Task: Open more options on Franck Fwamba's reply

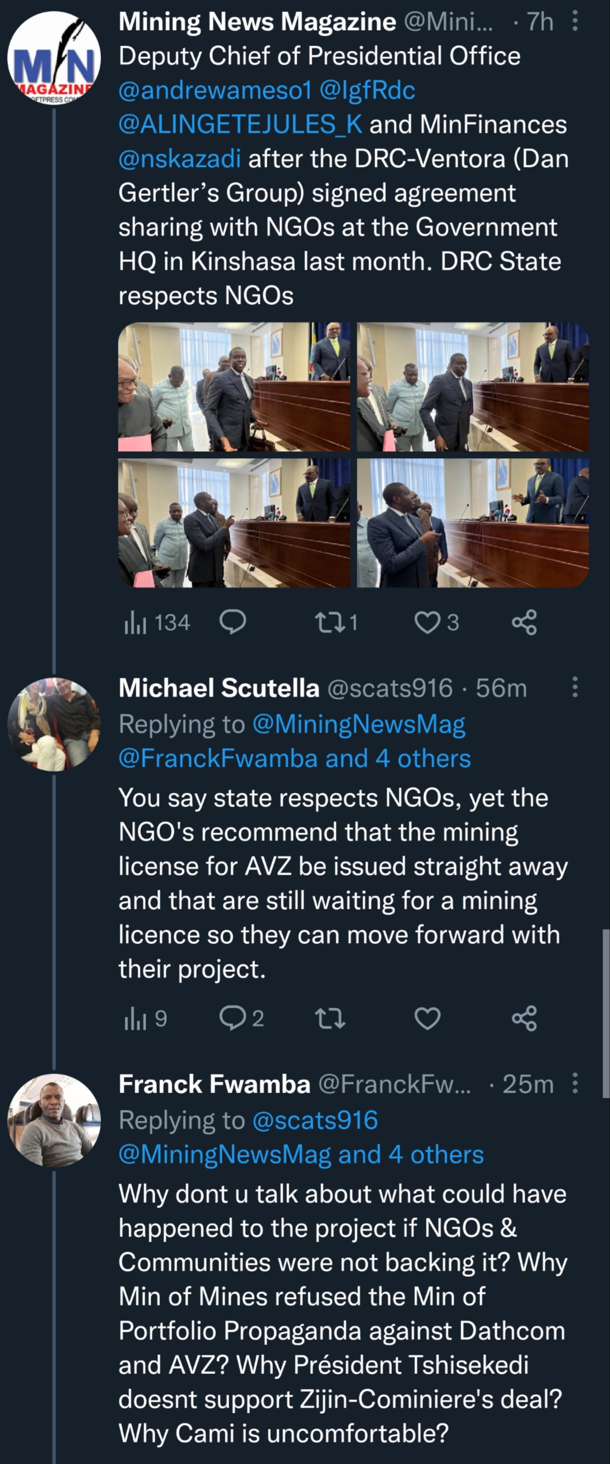Action: tap(575, 1083)
